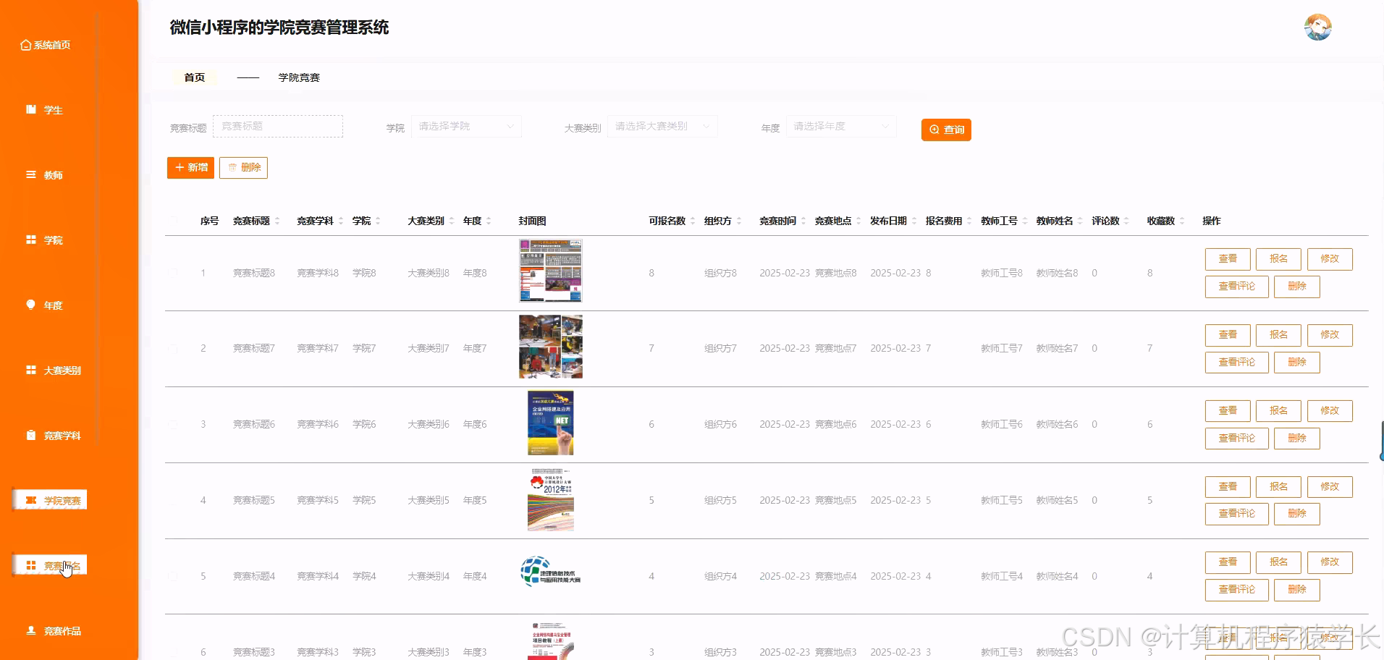
Task: Select the 教师 (Teachers) sidebar icon
Action: [45, 174]
